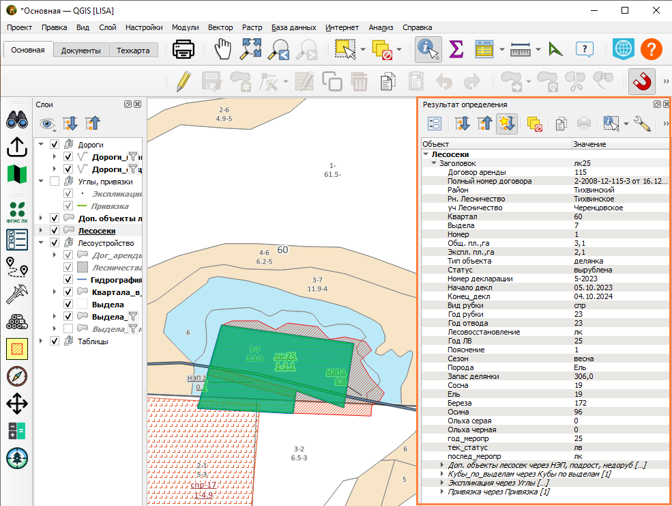Click the gray Лесничества layer color swatch
Image resolution: width=672 pixels, height=506 pixels.
pyautogui.click(x=83, y=268)
